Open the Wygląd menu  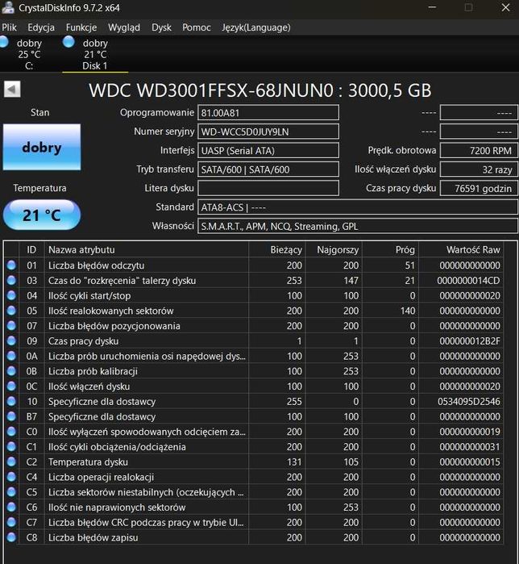tap(124, 27)
